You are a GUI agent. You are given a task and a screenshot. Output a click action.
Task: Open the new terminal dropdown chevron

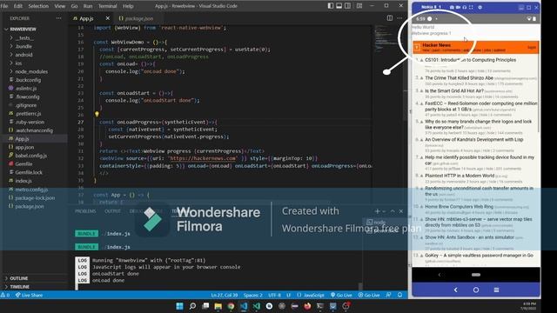(384, 211)
